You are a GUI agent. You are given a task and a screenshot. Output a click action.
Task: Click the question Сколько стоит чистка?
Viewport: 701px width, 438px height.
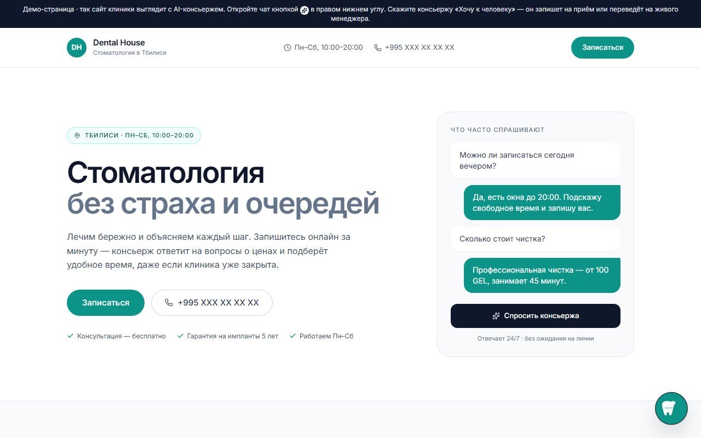coord(536,239)
